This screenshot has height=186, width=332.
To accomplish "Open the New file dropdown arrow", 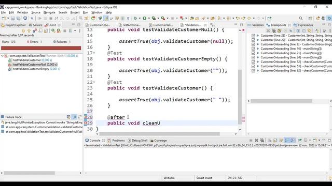I will click(8, 19).
